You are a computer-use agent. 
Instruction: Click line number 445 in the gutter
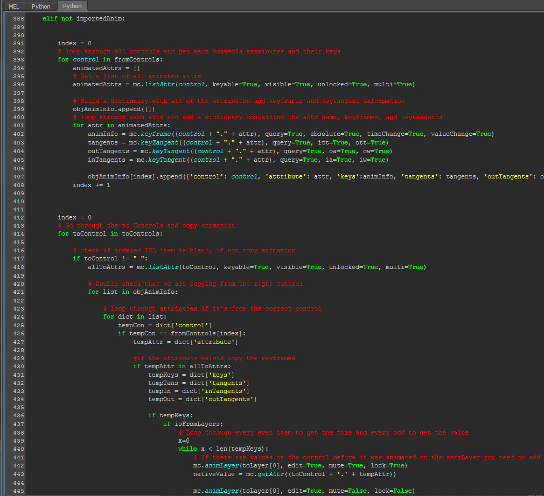pos(18,491)
